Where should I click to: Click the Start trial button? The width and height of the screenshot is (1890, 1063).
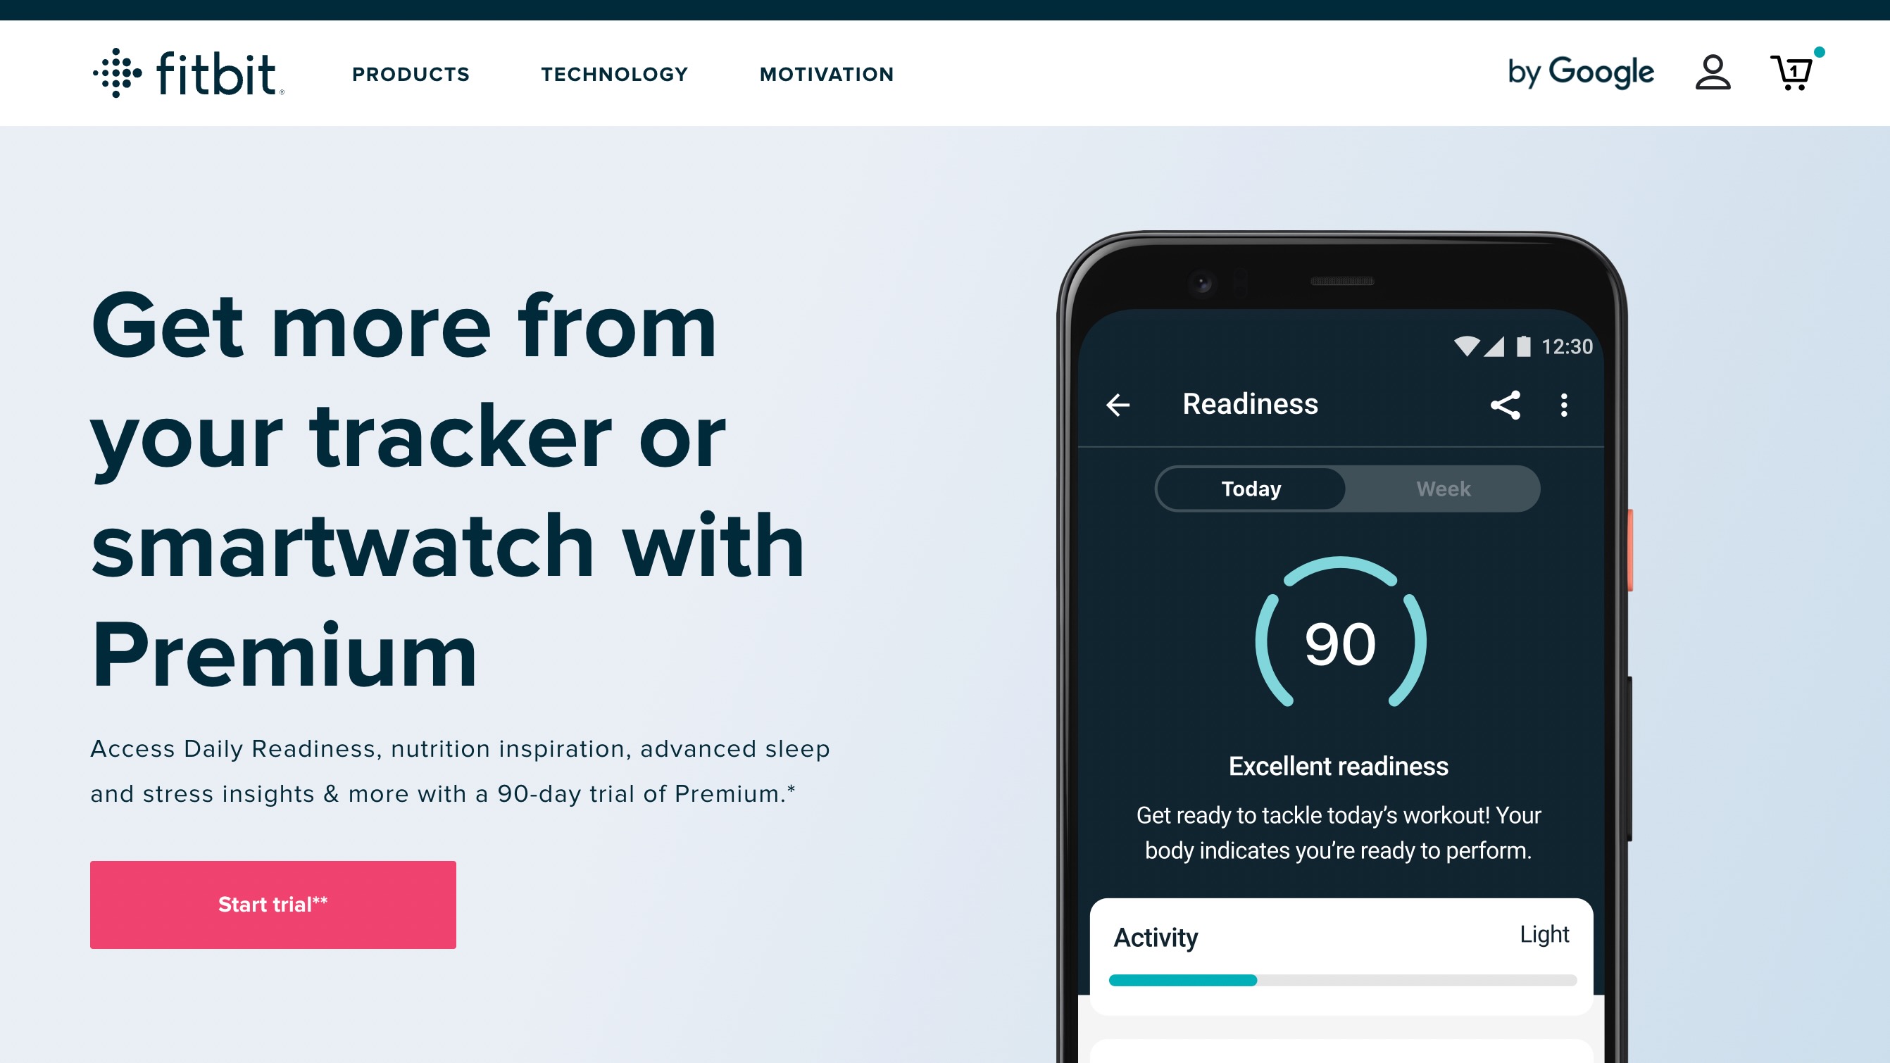click(x=273, y=905)
